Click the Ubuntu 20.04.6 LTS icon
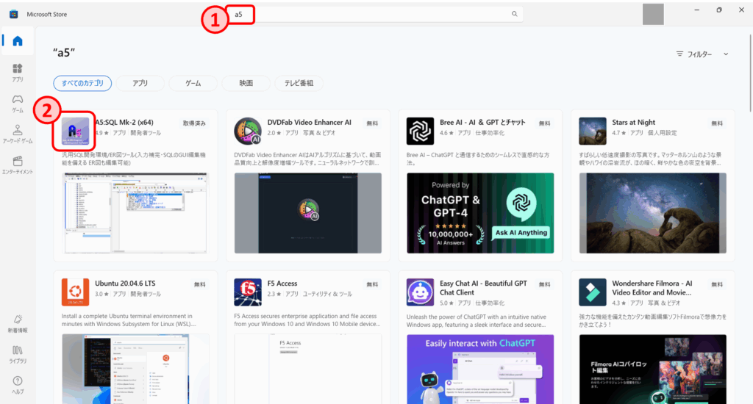The height and width of the screenshot is (404, 753). [x=76, y=292]
